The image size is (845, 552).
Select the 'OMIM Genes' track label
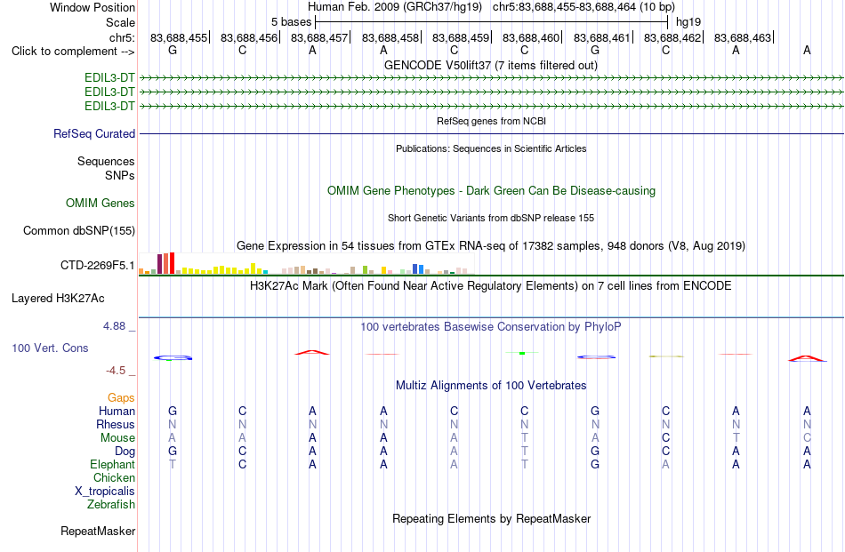(x=101, y=203)
